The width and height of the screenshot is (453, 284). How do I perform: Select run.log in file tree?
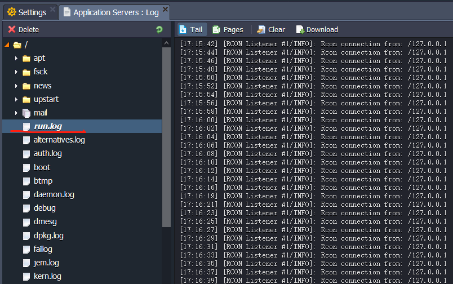point(47,127)
